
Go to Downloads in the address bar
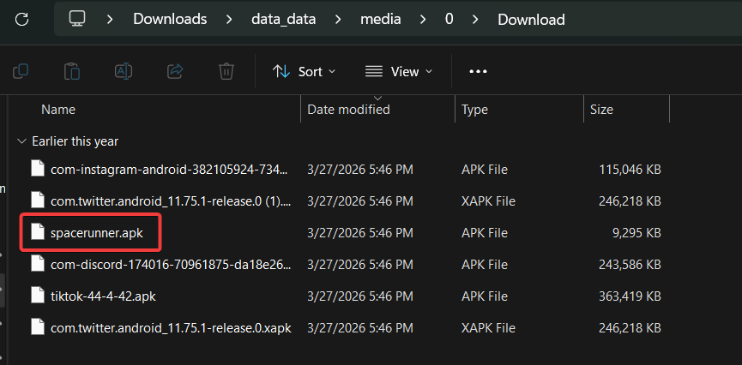point(170,20)
